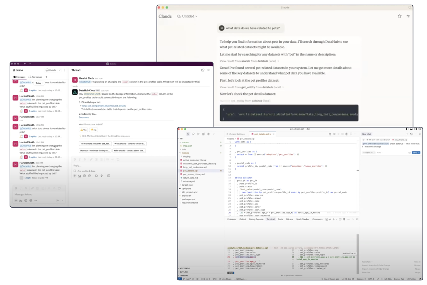Open the Today date jump dropdown

coord(40,83)
